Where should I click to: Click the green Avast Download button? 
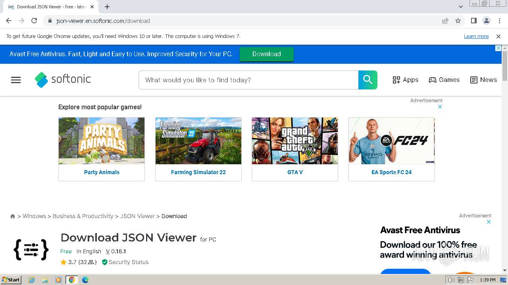point(267,54)
